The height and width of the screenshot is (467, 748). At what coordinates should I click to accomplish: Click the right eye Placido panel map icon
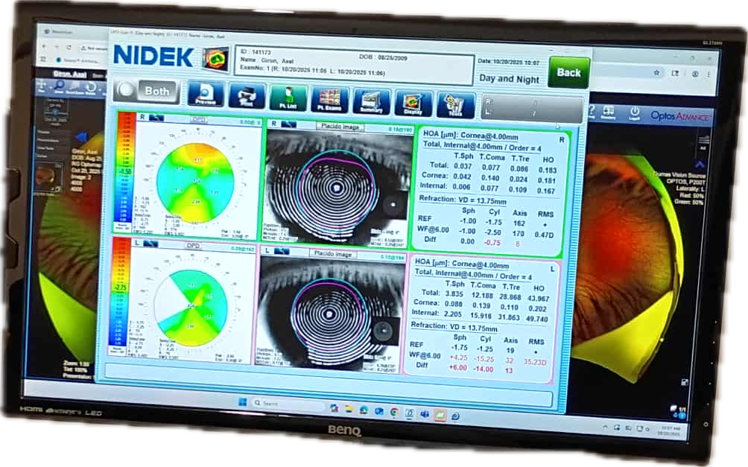tap(288, 124)
